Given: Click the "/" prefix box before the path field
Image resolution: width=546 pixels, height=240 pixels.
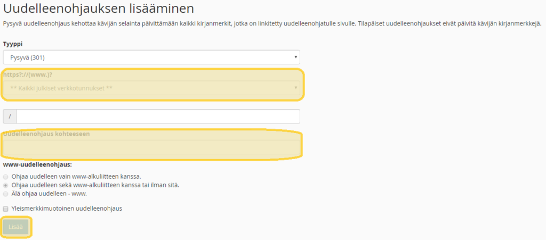Looking at the screenshot, I should click(10, 117).
